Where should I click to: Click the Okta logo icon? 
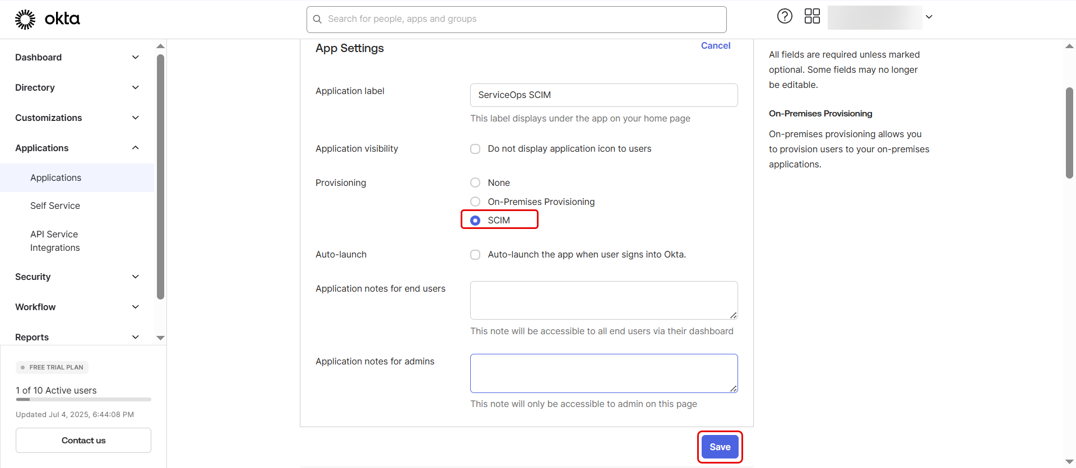click(25, 19)
